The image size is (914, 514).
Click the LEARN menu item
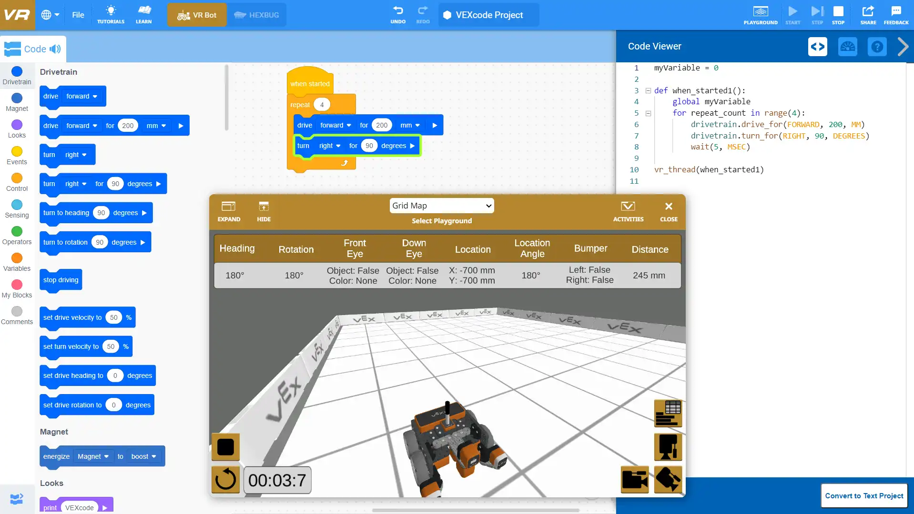143,15
